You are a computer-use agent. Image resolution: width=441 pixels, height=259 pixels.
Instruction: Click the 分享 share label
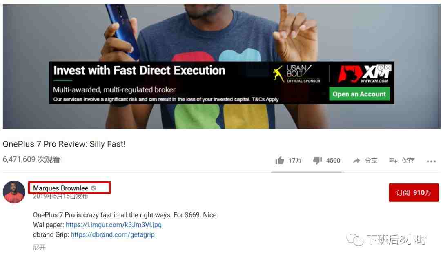[371, 161]
